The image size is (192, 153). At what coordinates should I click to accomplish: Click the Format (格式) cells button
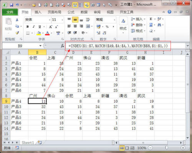[x=138, y=31]
